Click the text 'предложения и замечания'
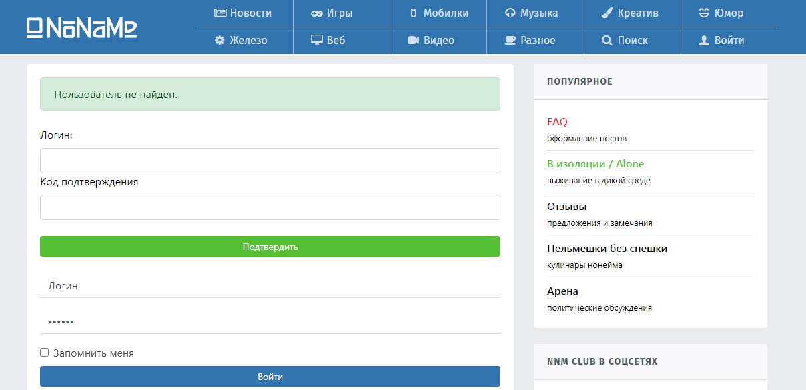The width and height of the screenshot is (806, 390). click(600, 223)
